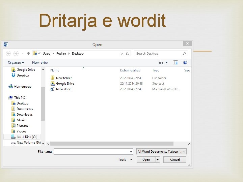Click the Microsoft Word D... type cell
The height and width of the screenshot is (182, 243).
click(166, 89)
